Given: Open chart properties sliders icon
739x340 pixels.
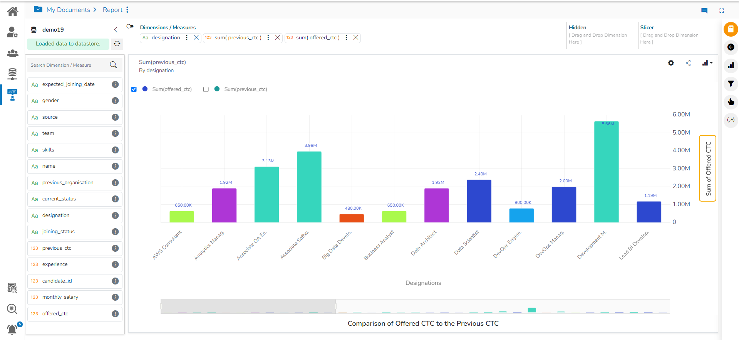Looking at the screenshot, I should [688, 63].
